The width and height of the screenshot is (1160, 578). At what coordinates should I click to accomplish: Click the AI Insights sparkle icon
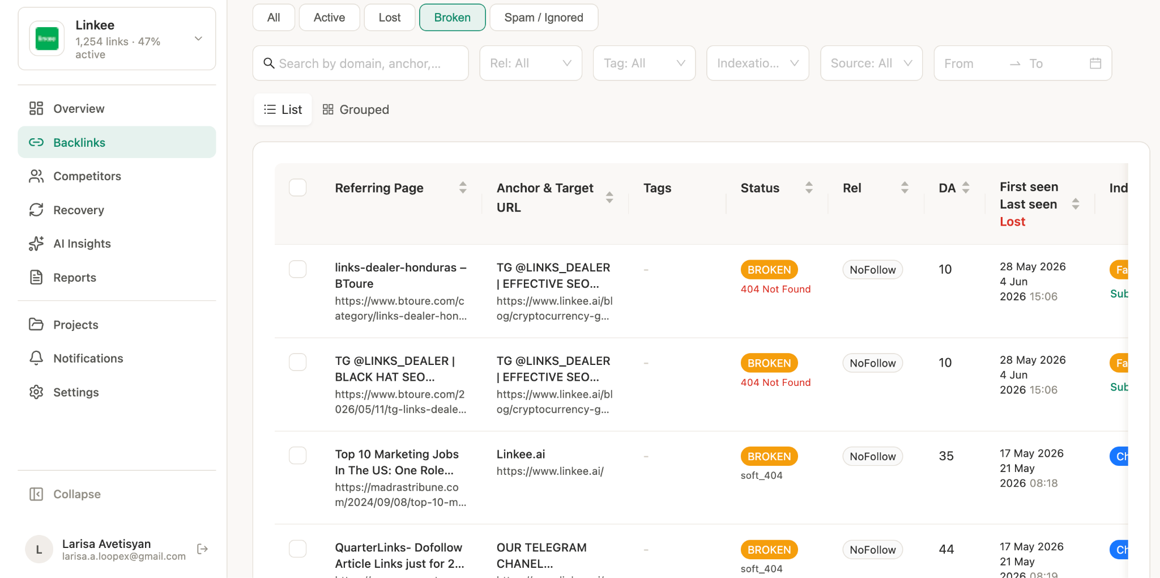(36, 244)
